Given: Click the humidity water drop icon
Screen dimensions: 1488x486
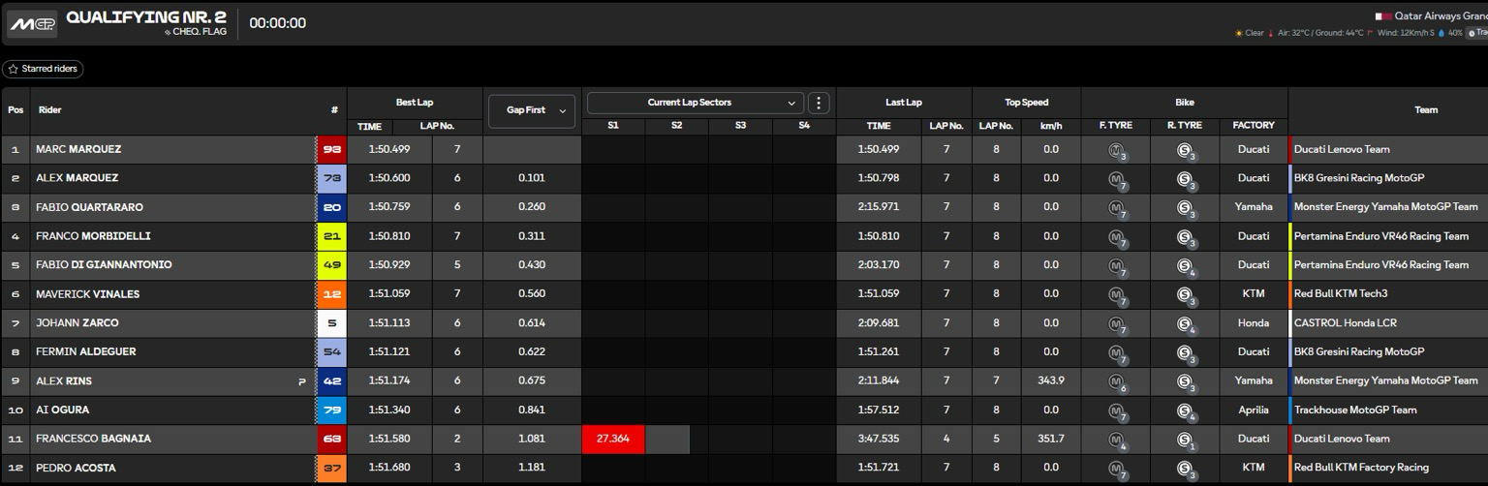Looking at the screenshot, I should click(1441, 33).
